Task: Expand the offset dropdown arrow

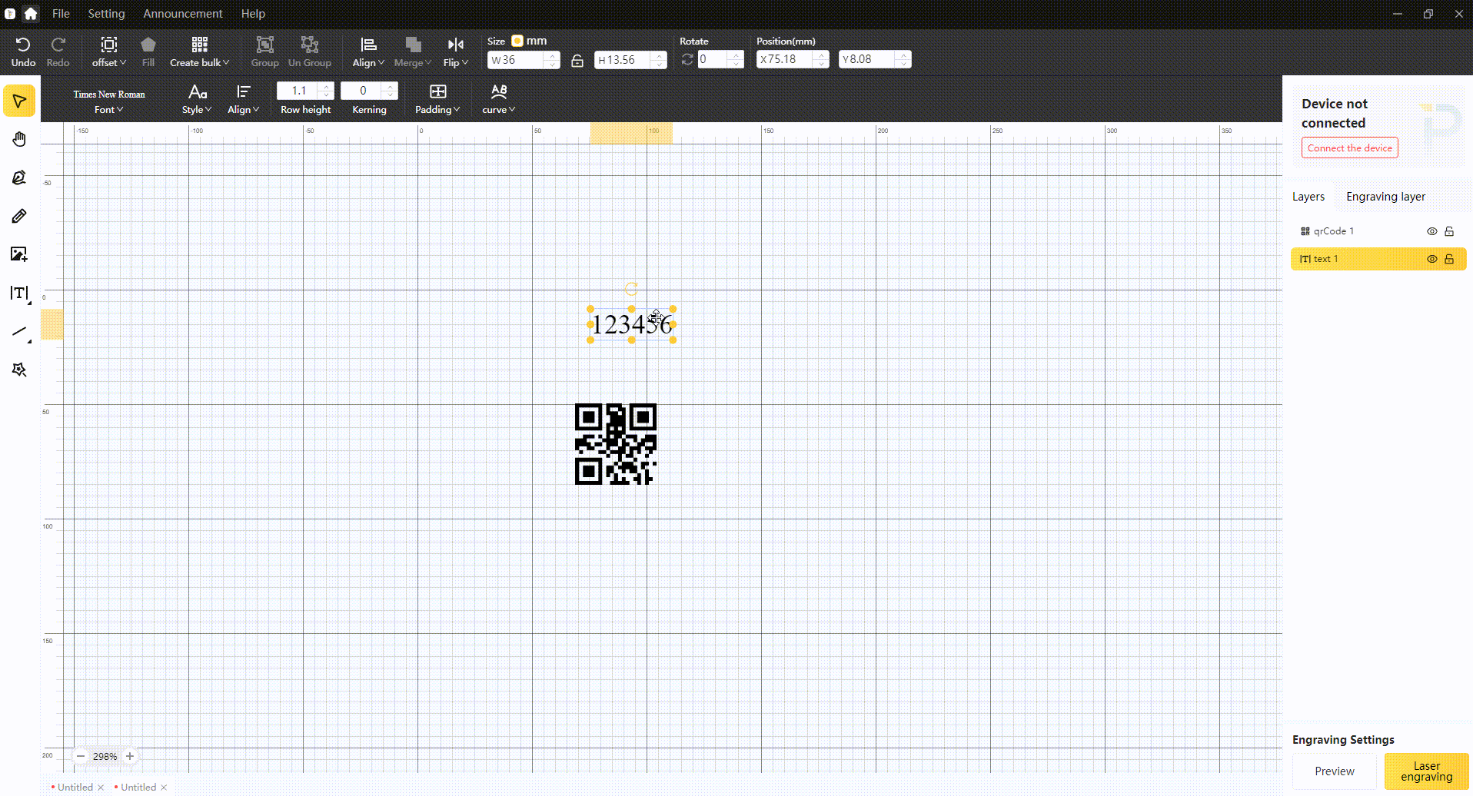Action: [123, 63]
